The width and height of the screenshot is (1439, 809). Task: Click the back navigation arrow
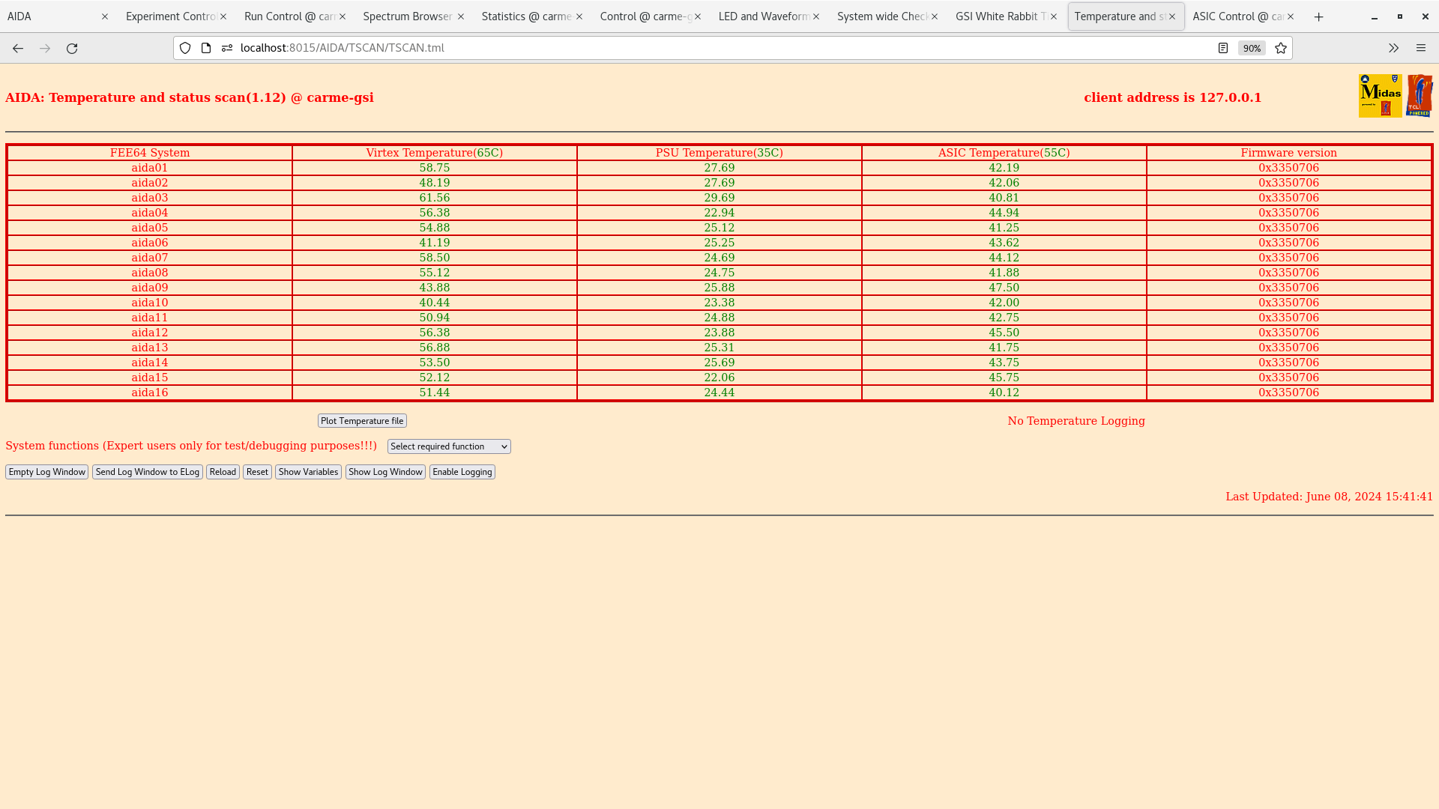18,47
